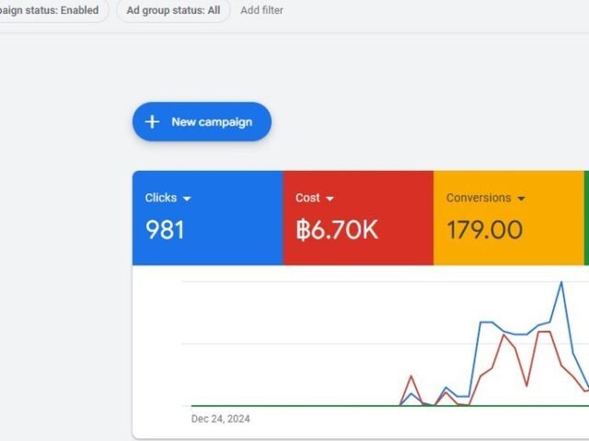Click the plus icon on New campaign
Image resolution: width=589 pixels, height=441 pixels.
click(153, 122)
